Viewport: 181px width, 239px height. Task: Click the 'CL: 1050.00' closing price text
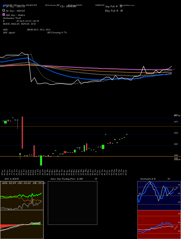click(68, 7)
